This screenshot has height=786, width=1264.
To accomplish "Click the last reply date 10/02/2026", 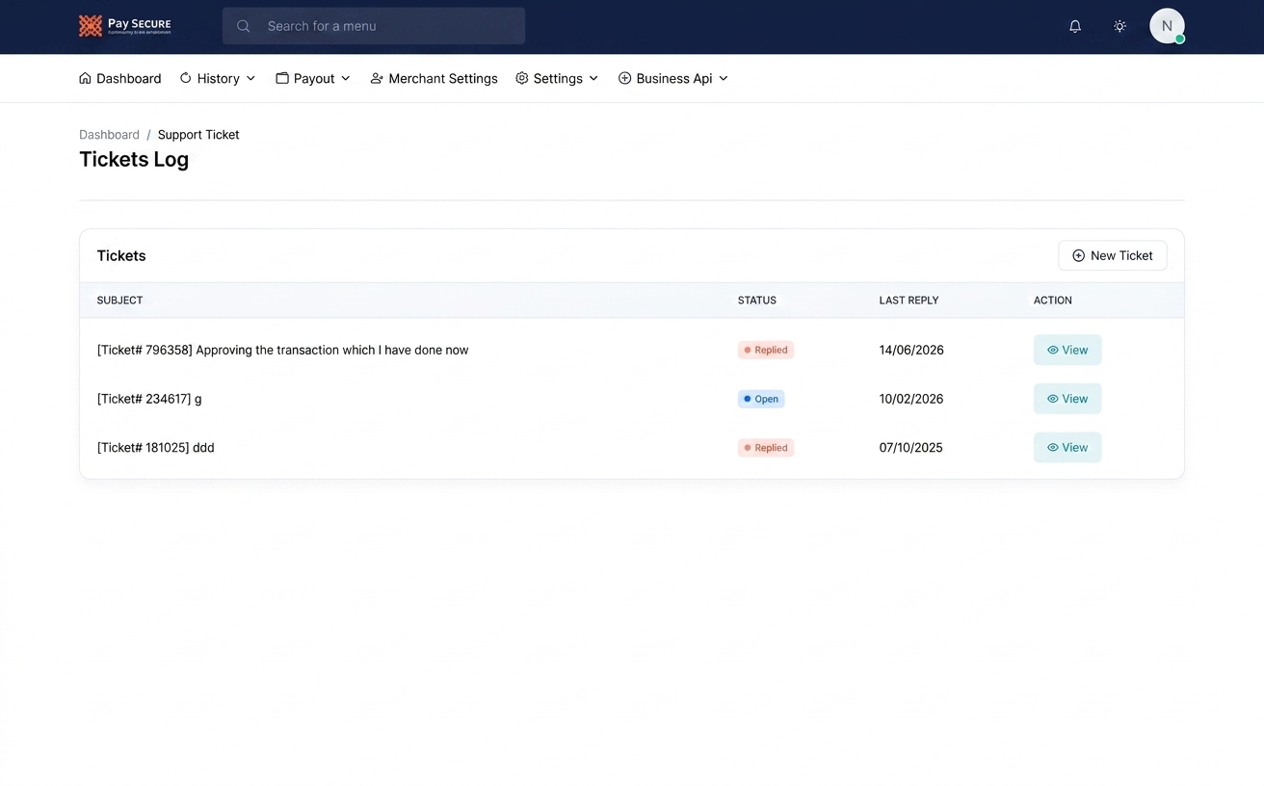I will pyautogui.click(x=911, y=399).
